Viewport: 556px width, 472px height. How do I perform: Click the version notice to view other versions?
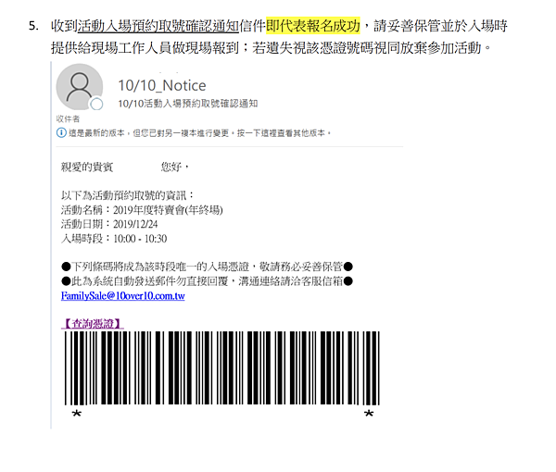pos(200,133)
